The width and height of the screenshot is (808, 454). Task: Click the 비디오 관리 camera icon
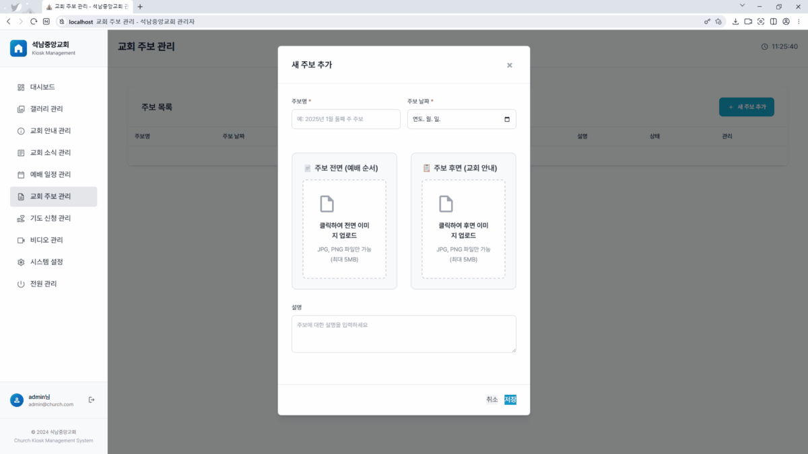21,240
